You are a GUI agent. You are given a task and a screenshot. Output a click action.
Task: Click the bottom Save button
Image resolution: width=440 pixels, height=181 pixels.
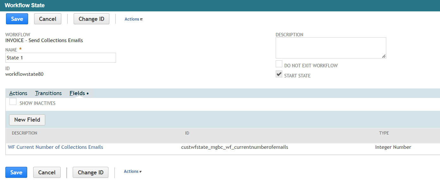16,172
